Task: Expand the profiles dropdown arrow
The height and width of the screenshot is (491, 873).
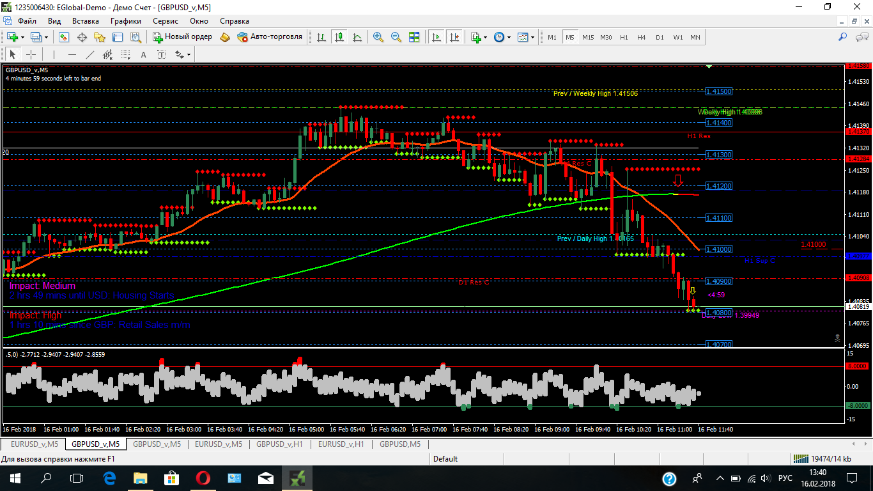Action: (x=46, y=37)
